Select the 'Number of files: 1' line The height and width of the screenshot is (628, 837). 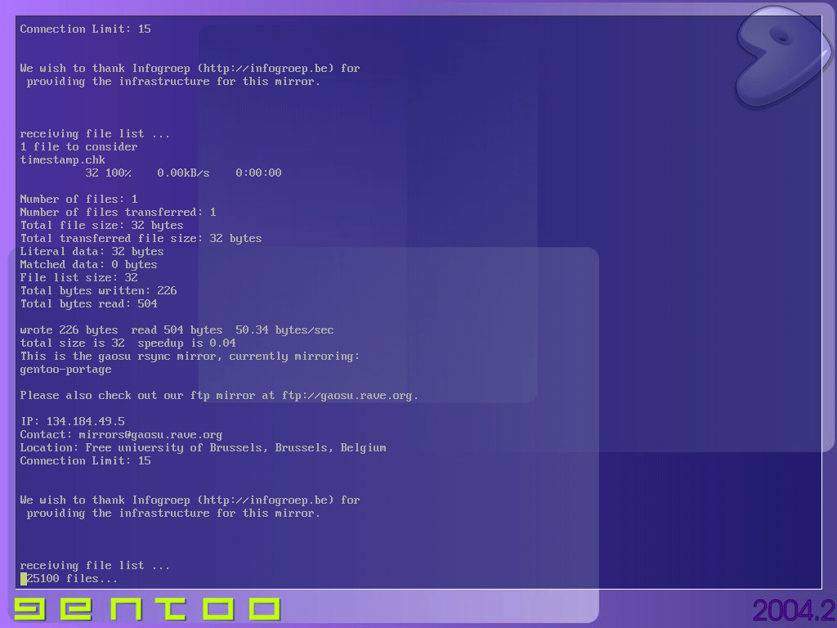[x=78, y=200]
